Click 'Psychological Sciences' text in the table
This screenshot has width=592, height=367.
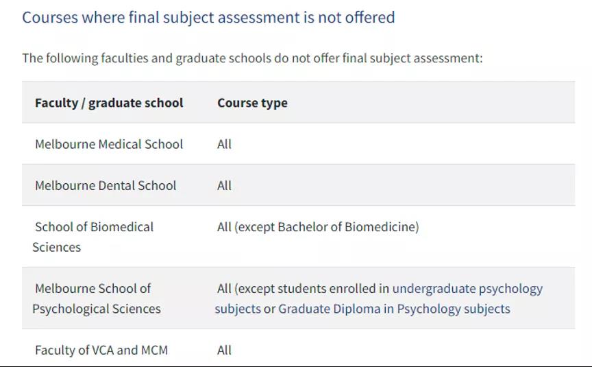point(97,309)
